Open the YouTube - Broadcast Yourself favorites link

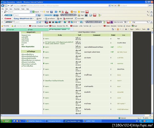point(39,26)
